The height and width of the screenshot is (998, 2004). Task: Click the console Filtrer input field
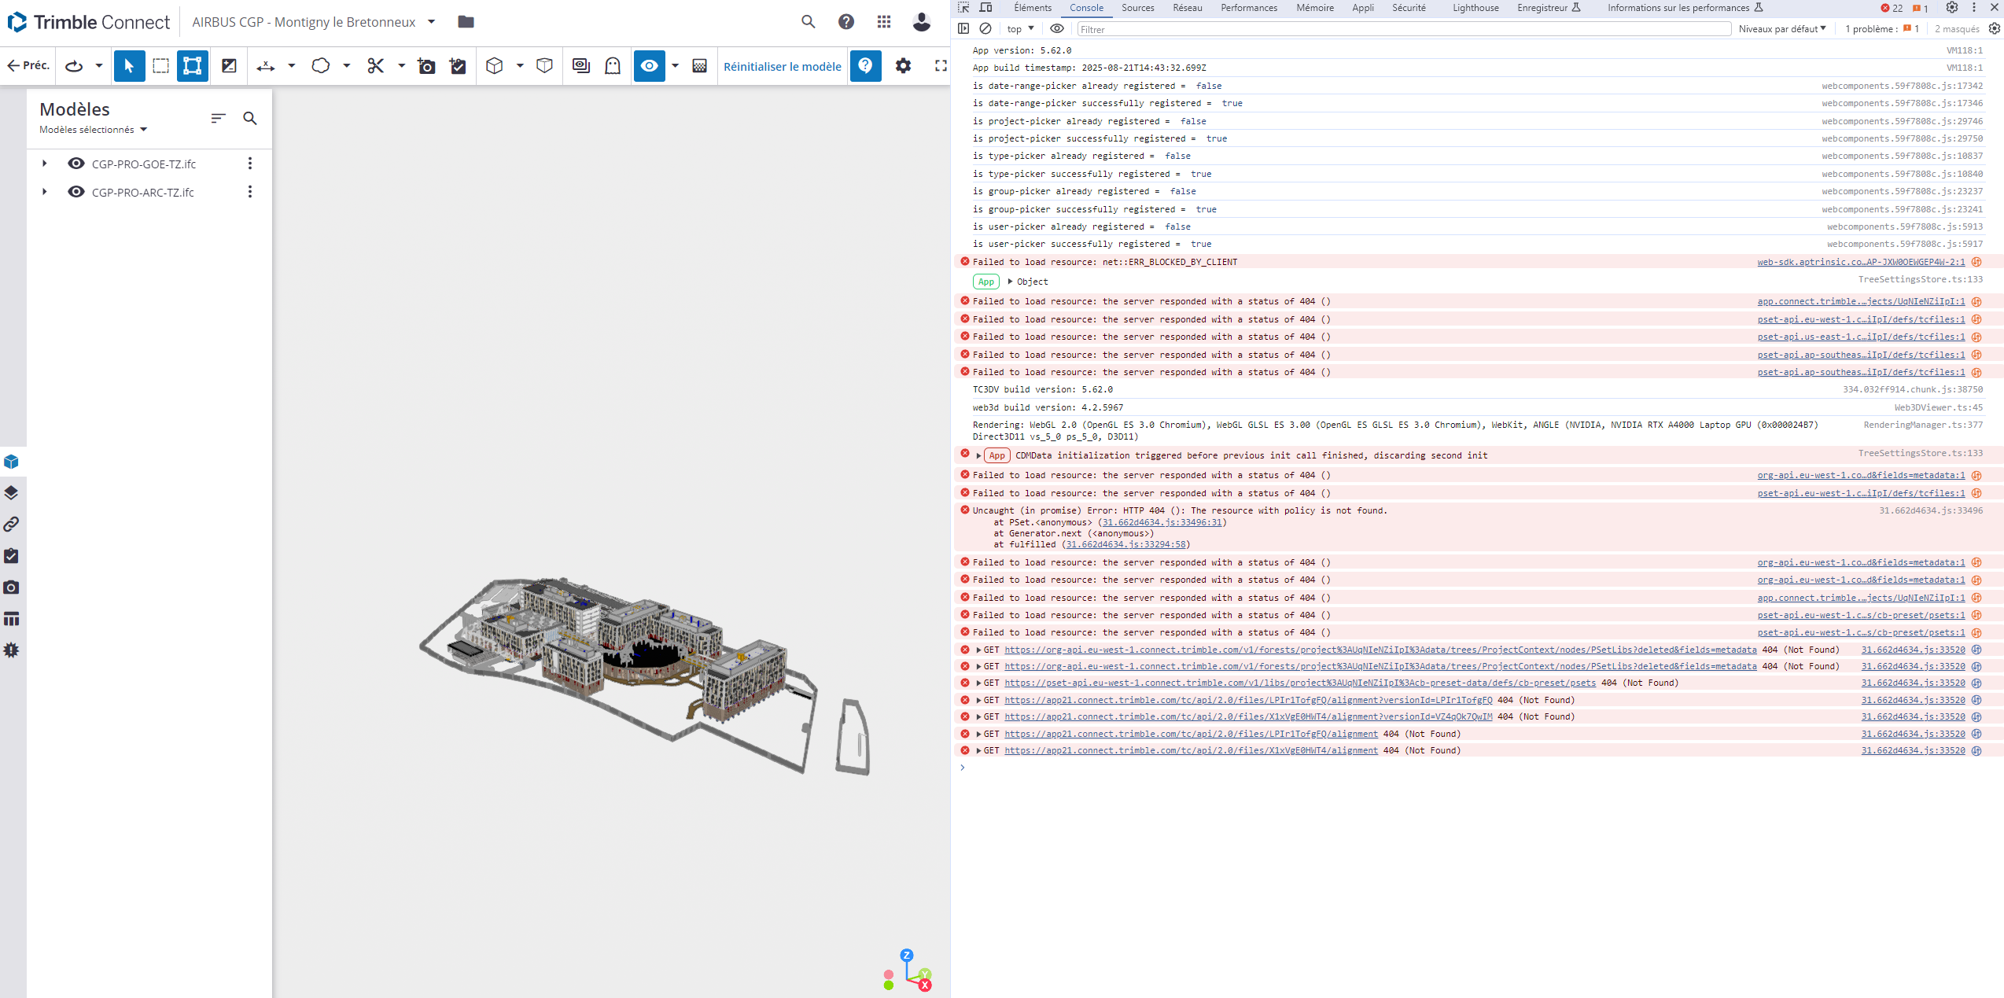pos(1402,29)
